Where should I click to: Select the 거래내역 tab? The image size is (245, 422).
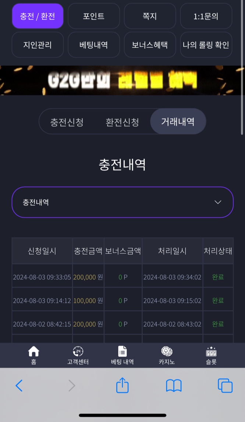click(x=178, y=122)
